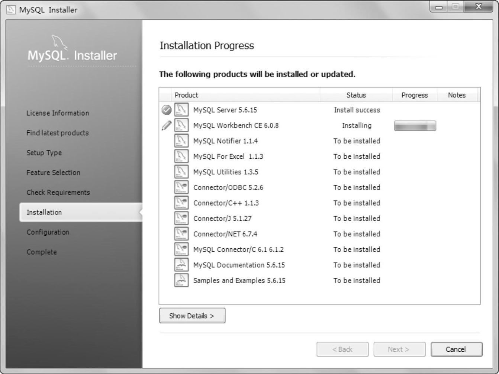Select the MySQL Notifier 1.1.4 text

click(225, 141)
